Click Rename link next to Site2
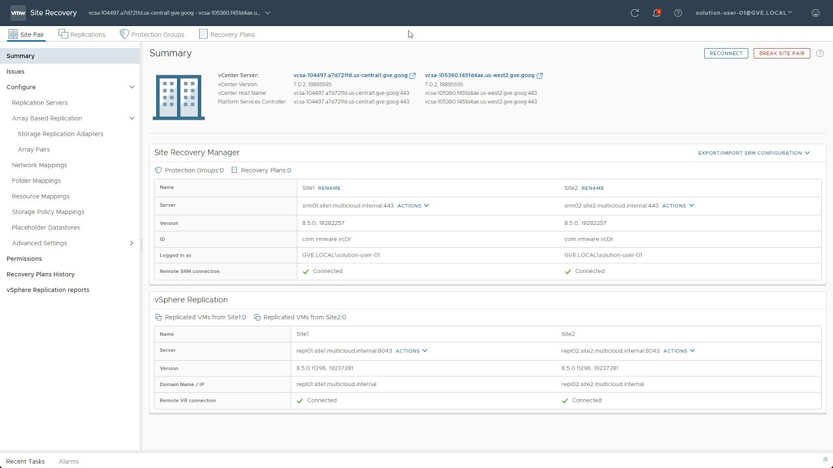 point(592,188)
